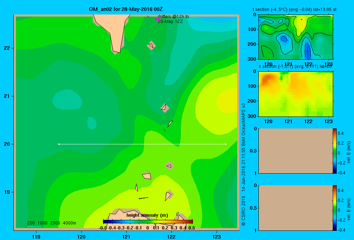Click latitude tick 22 on the main map
Viewport: 354px width, 240px height.
[7, 48]
